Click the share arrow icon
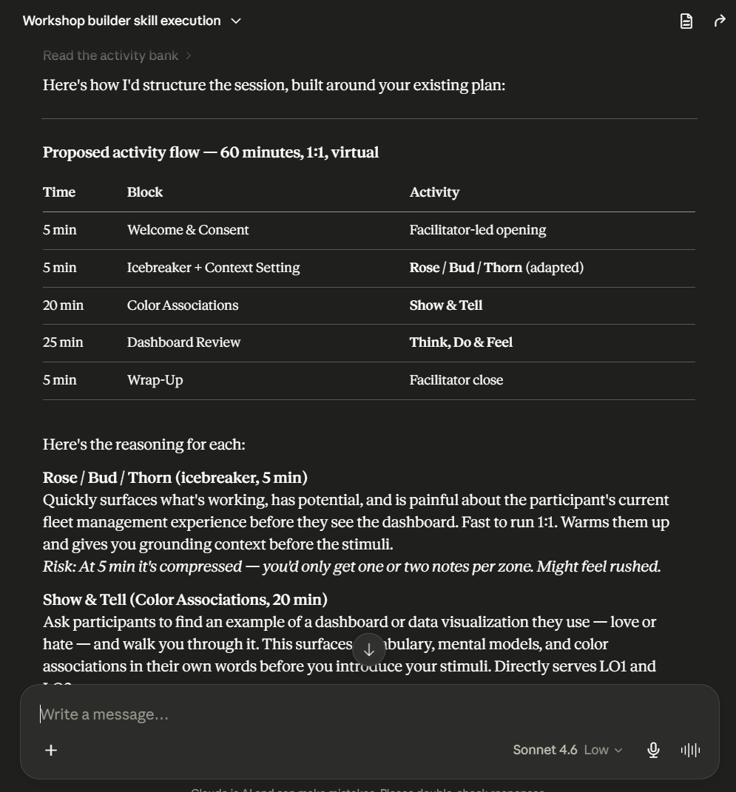Screen dimensions: 736x792 (719, 21)
